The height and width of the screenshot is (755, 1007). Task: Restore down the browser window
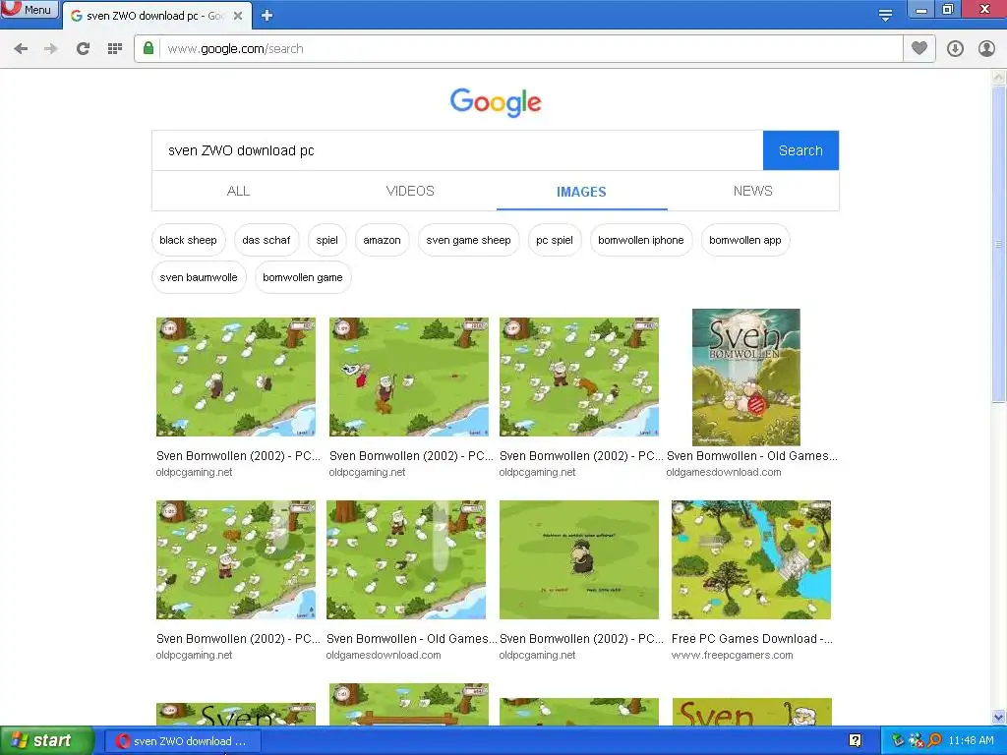(948, 9)
